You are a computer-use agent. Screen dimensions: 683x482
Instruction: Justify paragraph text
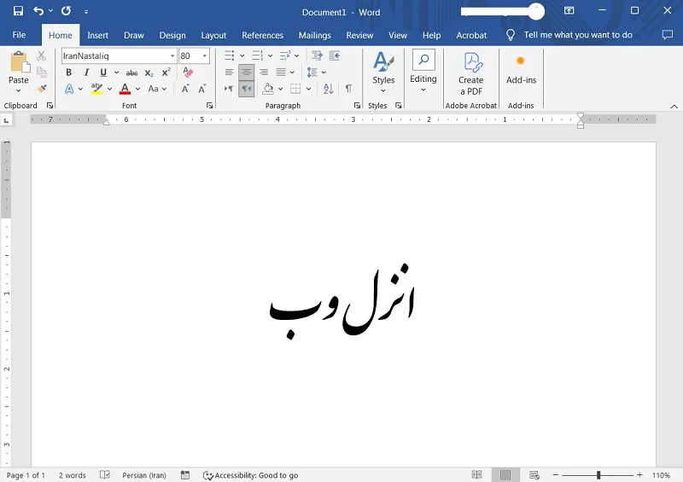point(281,73)
